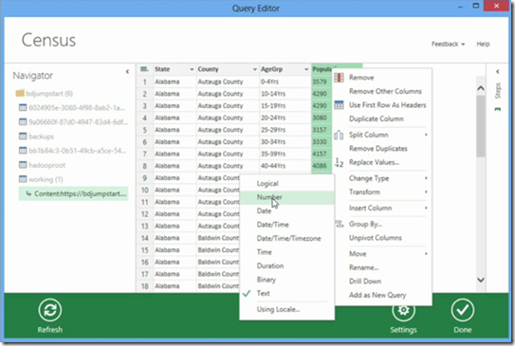
Task: Click the Remove column icon in context menu
Action: (339, 78)
